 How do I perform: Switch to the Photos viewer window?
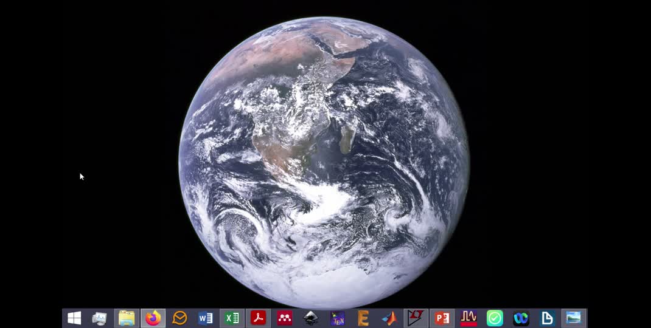point(574,318)
